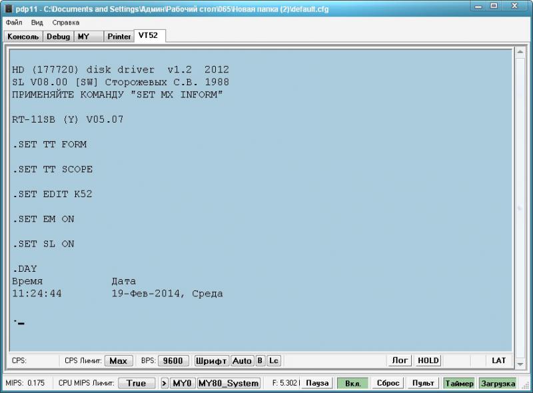
Task: Switch to the Printer tab
Action: tap(119, 37)
